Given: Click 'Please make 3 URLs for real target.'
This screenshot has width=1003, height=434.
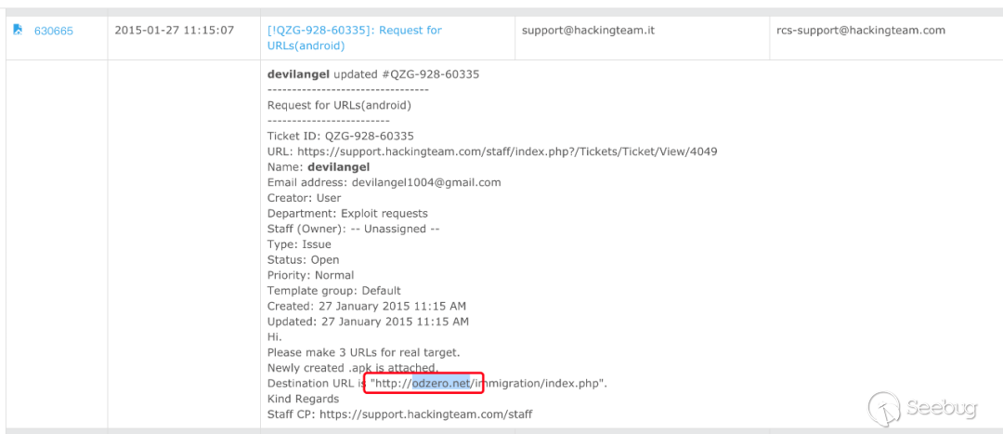Looking at the screenshot, I should [x=363, y=352].
